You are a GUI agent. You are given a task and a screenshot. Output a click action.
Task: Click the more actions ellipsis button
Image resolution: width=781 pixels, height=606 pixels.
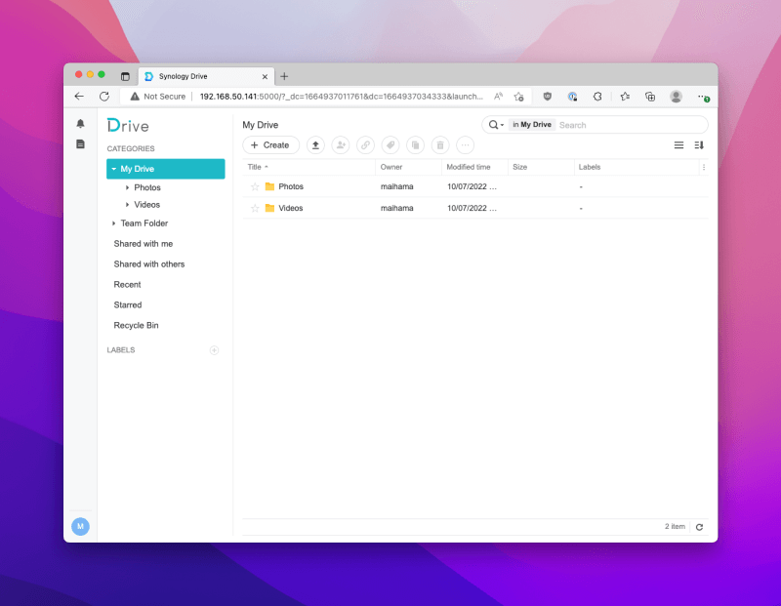(465, 145)
